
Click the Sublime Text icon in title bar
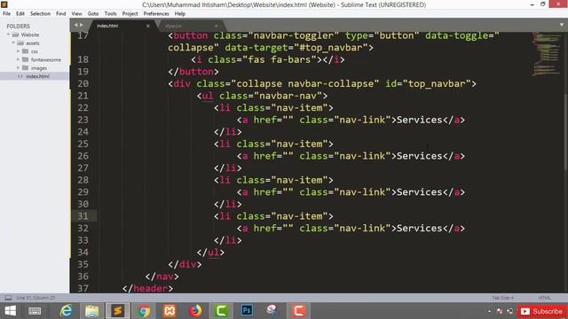tap(4, 4)
